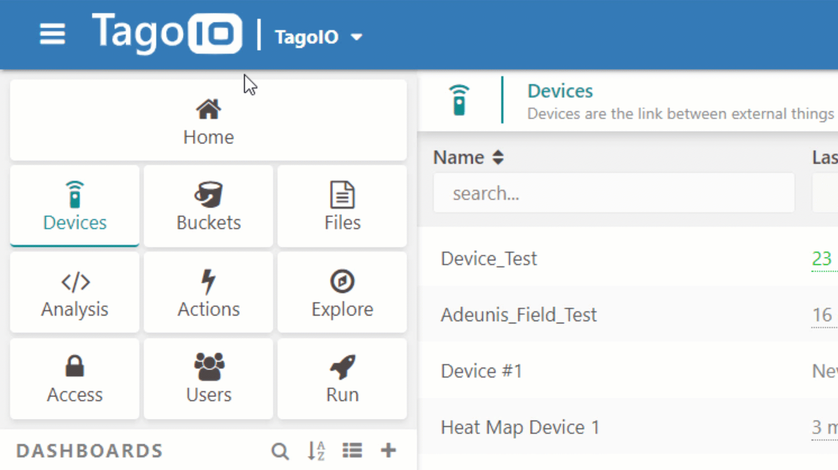Open the Files sidebar tile
Viewport: 838px width, 470px height.
click(342, 206)
